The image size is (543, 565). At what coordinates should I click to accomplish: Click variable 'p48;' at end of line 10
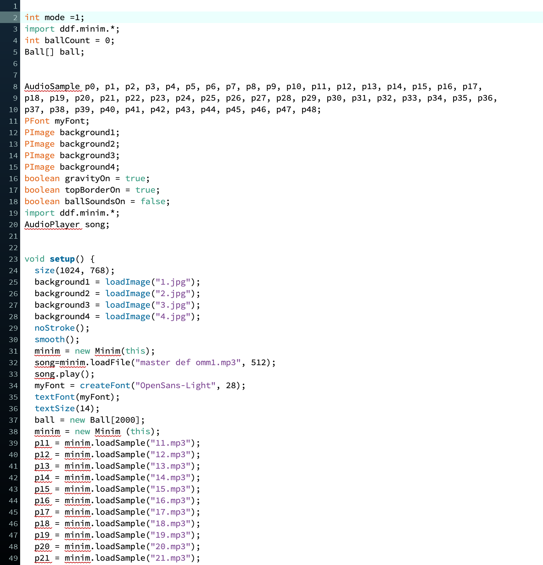point(311,109)
